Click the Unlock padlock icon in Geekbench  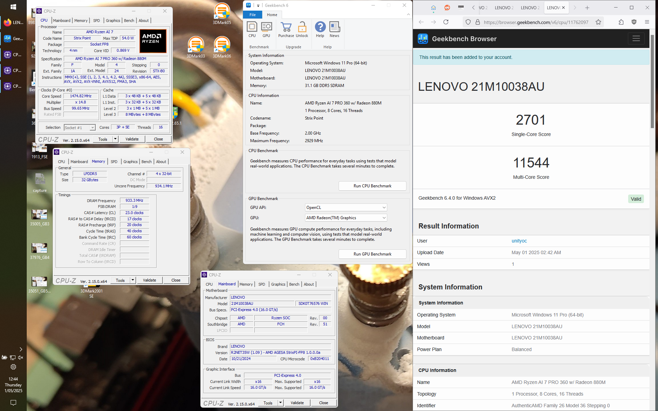[x=302, y=29]
